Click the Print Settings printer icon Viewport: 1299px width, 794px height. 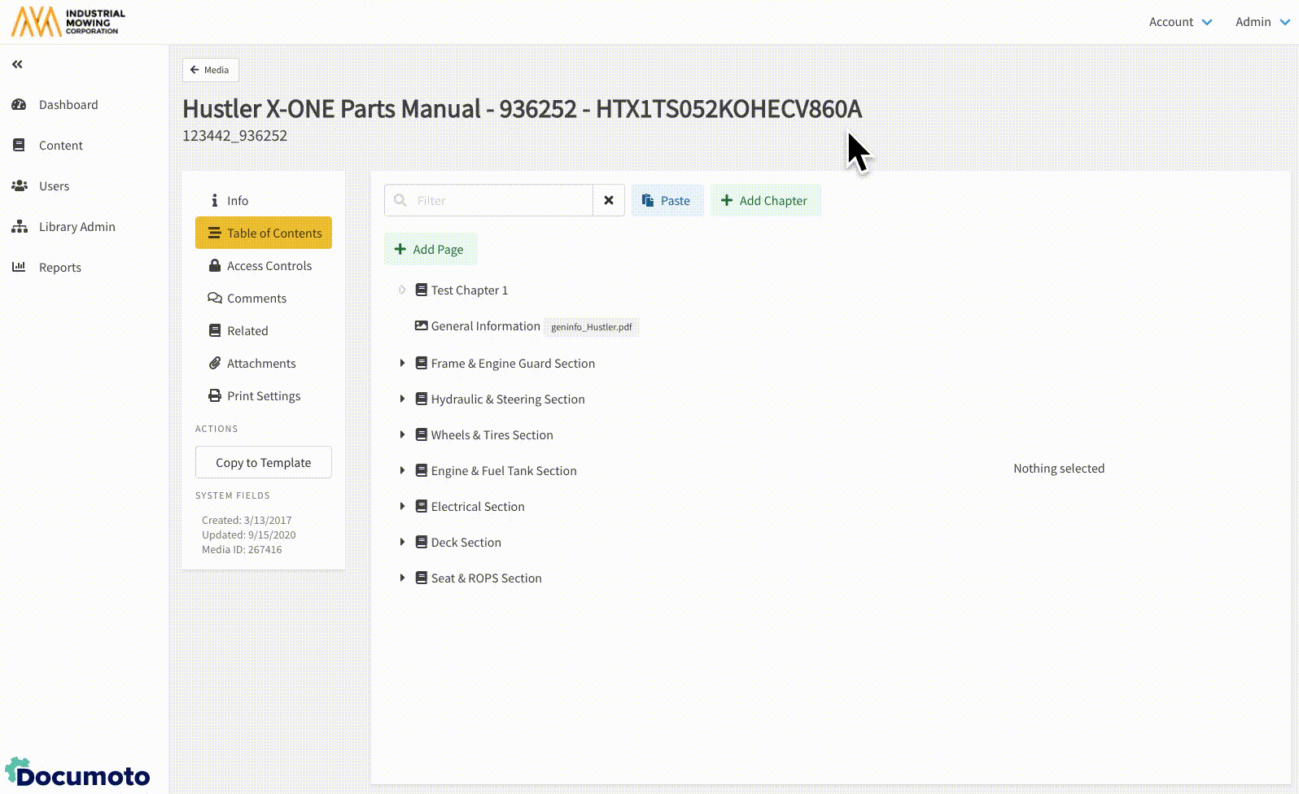(x=215, y=396)
